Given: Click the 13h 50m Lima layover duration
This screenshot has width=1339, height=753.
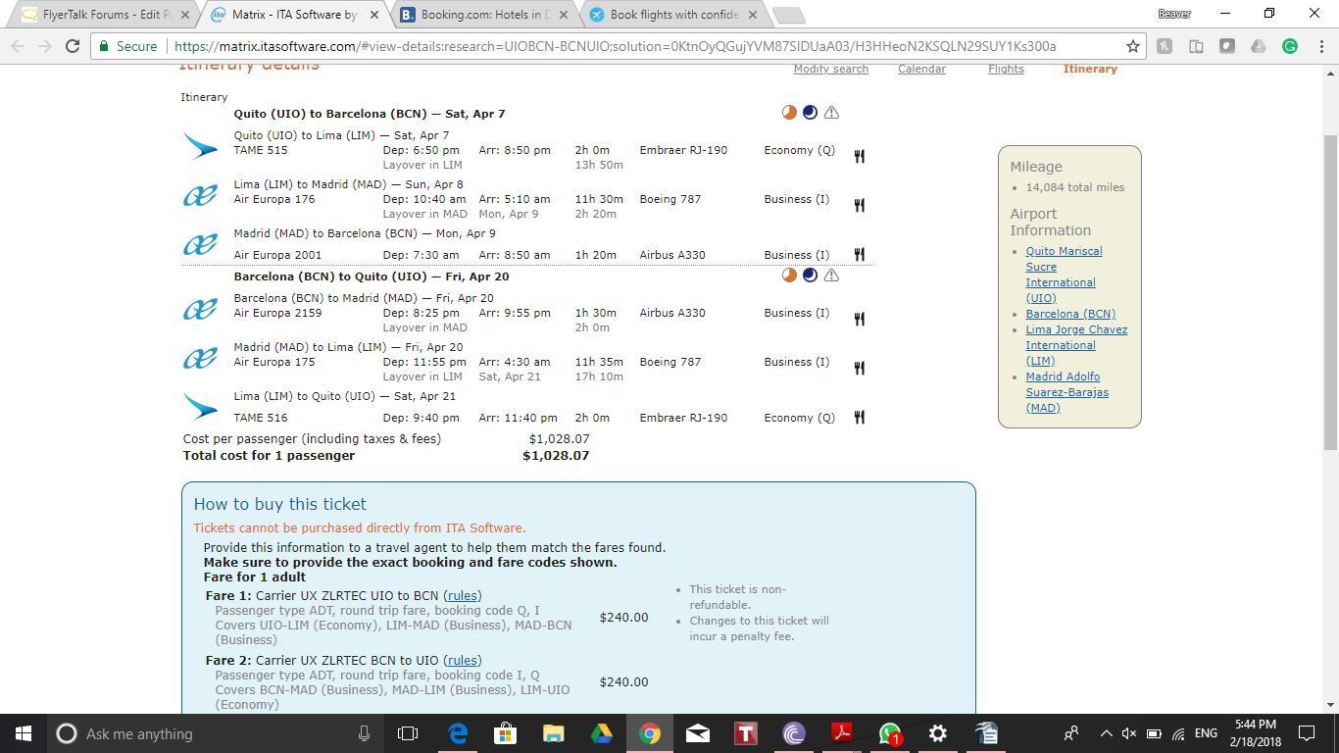Looking at the screenshot, I should point(599,165).
